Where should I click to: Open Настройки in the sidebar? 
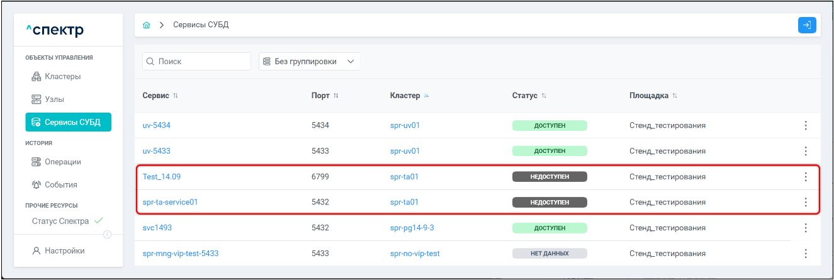coord(64,250)
